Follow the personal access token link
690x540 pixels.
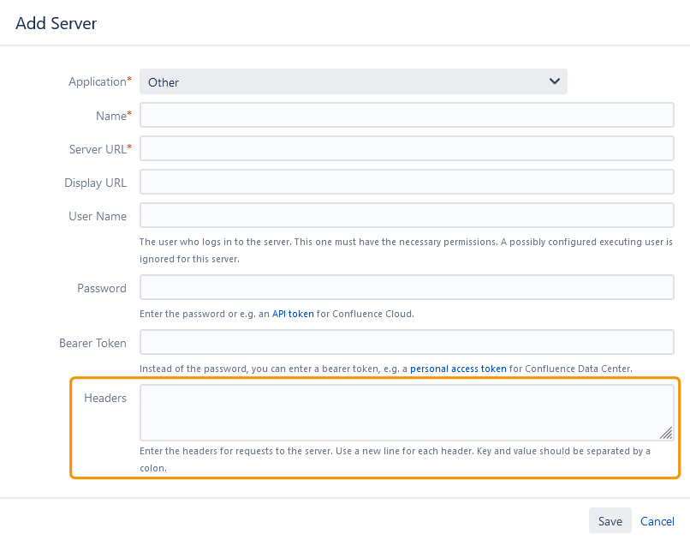tap(458, 369)
